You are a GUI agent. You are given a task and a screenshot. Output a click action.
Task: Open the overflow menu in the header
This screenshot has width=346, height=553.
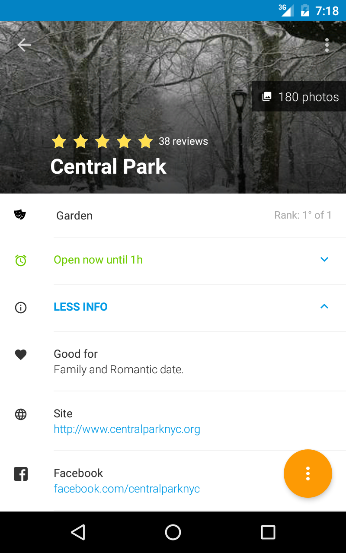pyautogui.click(x=327, y=45)
